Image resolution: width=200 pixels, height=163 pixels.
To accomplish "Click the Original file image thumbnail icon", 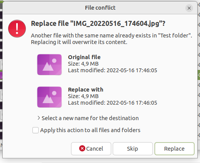I will [x=49, y=65].
